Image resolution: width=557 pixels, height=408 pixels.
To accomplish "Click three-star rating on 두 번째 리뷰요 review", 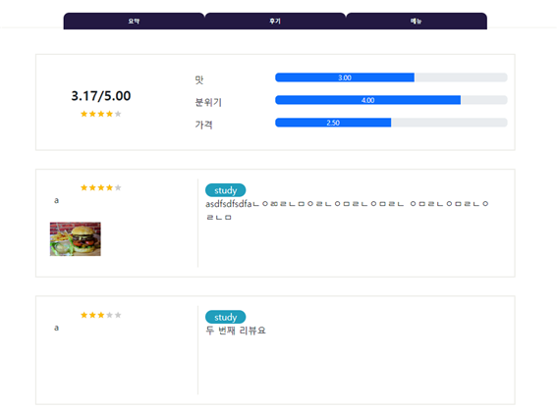I will (101, 315).
